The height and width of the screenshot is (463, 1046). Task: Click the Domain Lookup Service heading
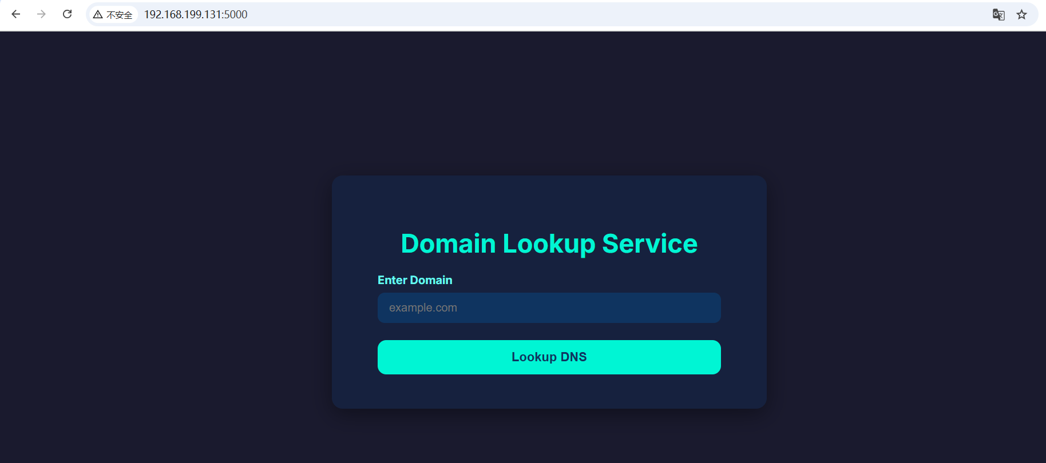click(549, 244)
